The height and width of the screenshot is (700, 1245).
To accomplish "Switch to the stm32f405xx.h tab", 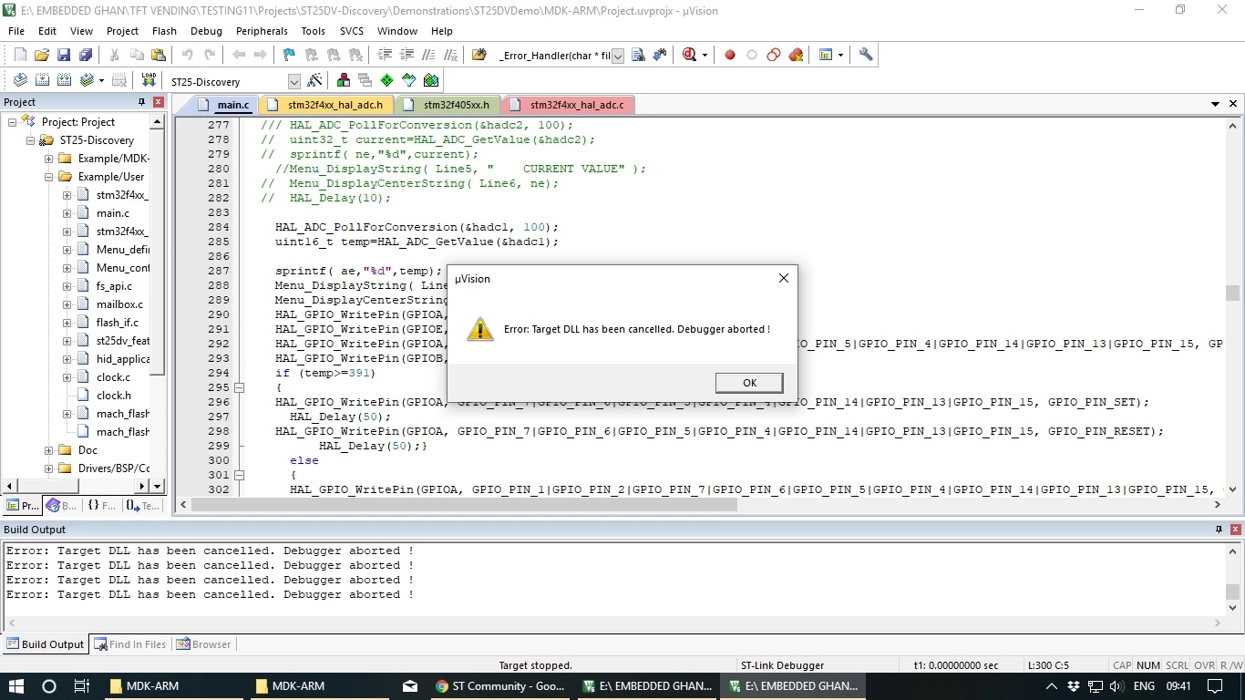I will [x=450, y=105].
